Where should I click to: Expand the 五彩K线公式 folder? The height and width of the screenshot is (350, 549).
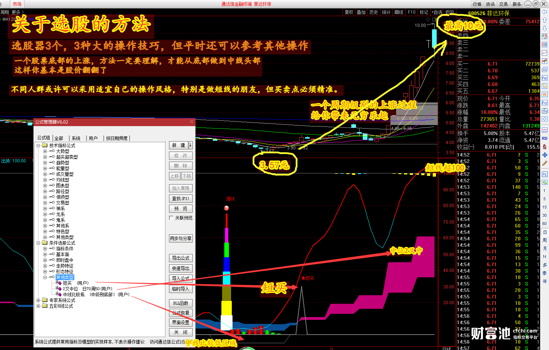[x=38, y=306]
